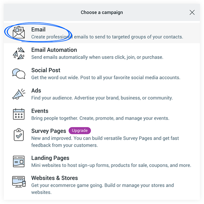Select the Email campaign title
This screenshot has width=204, height=204.
(x=38, y=29)
